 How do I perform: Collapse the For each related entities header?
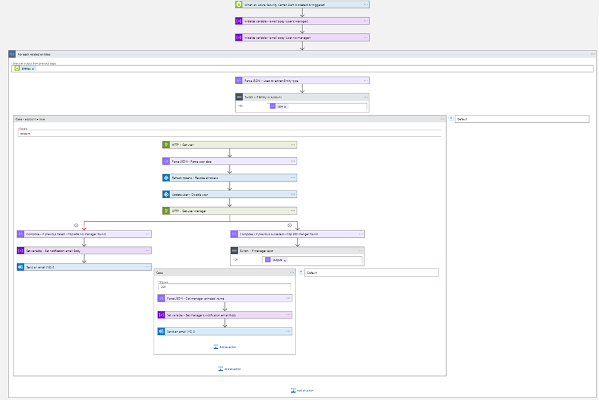(302, 54)
